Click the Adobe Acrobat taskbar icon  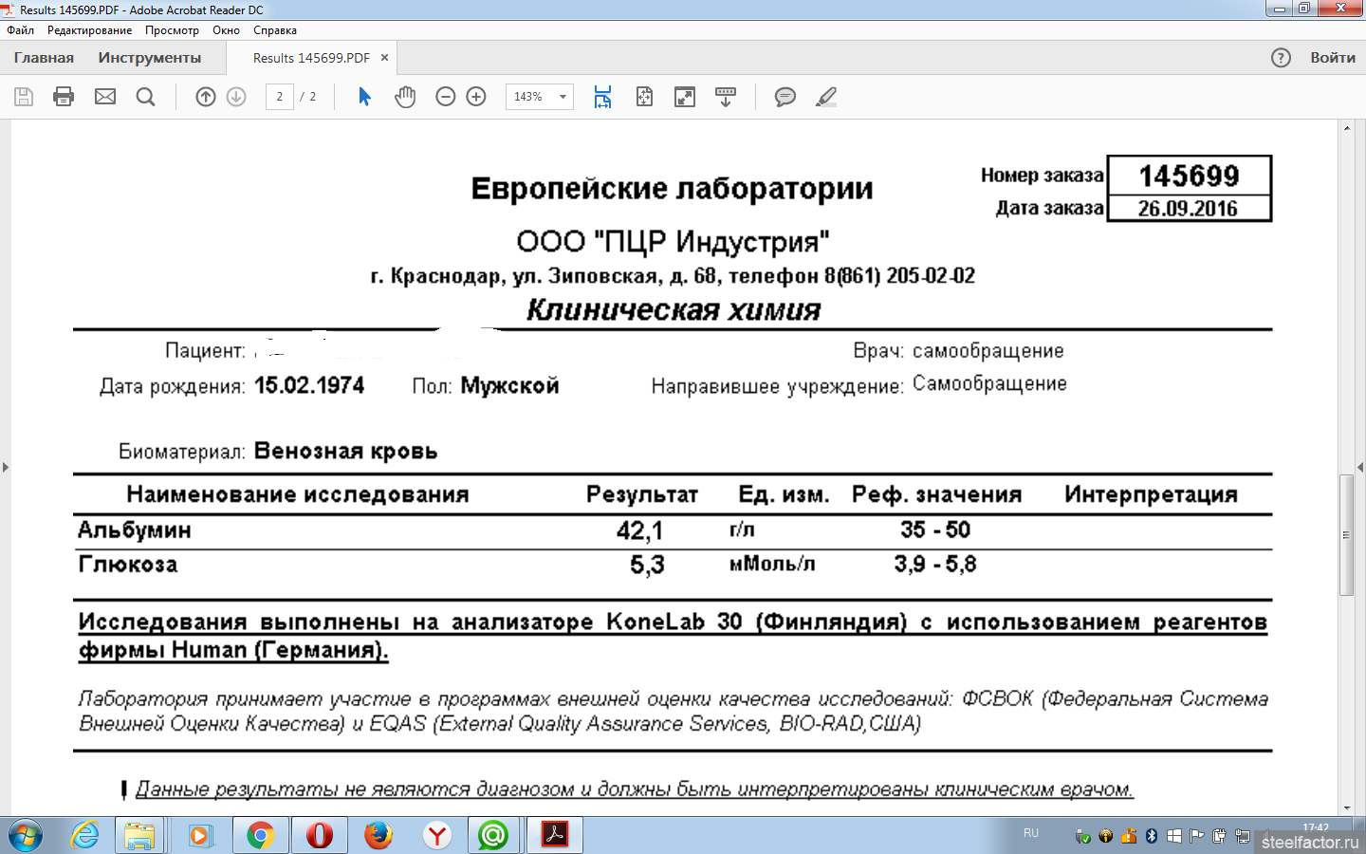click(x=554, y=836)
